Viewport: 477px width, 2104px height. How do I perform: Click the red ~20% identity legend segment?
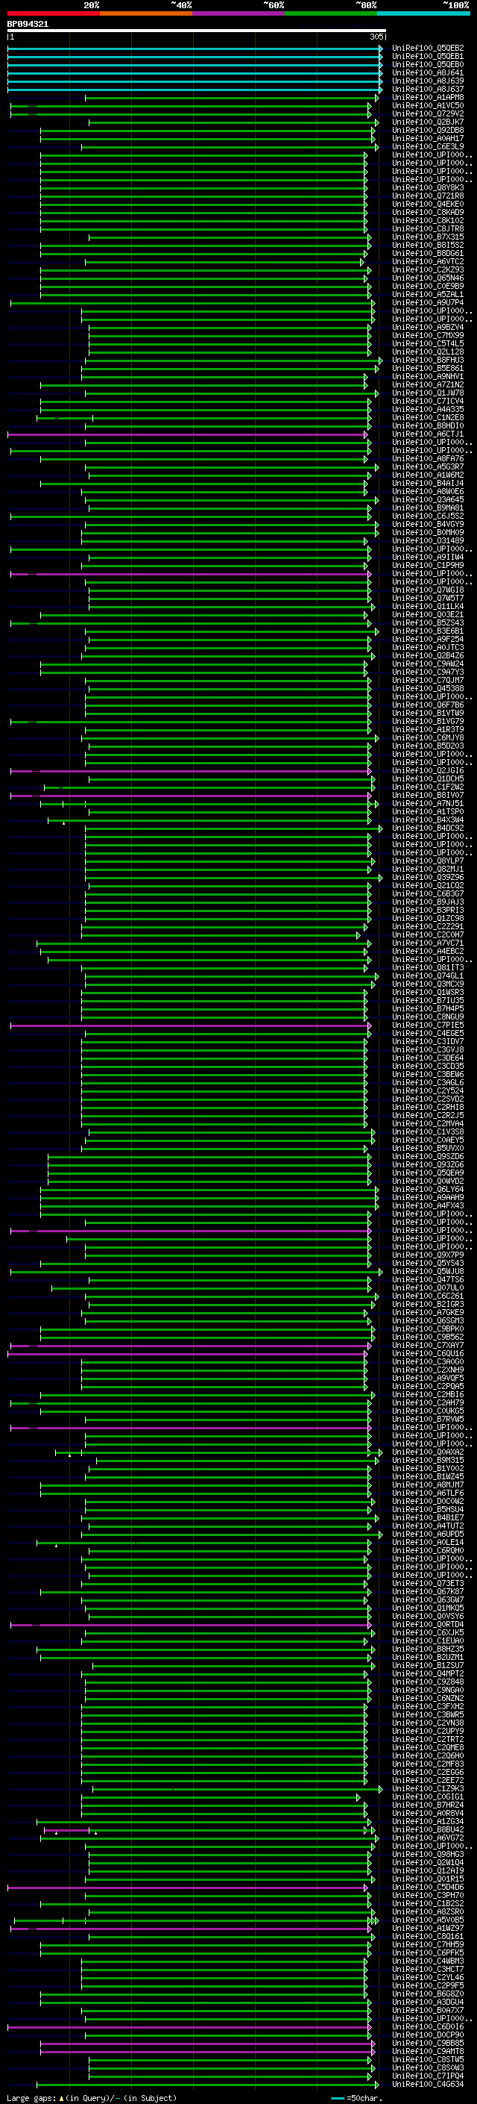pos(53,13)
